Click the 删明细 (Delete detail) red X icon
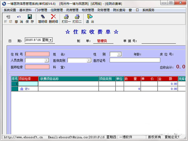 (x=53, y=17)
